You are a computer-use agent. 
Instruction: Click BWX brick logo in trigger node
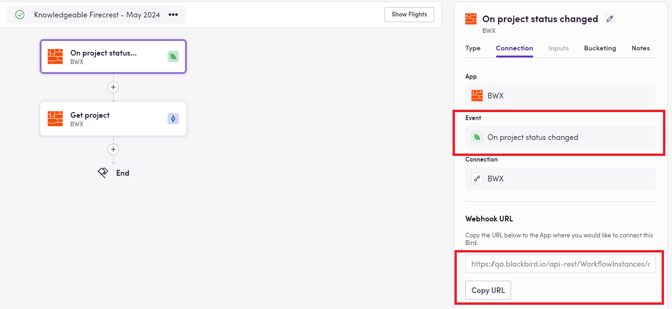click(x=55, y=57)
